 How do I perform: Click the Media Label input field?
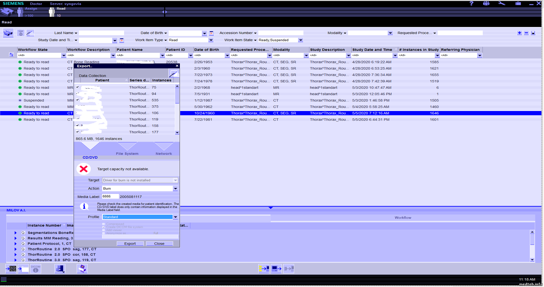pyautogui.click(x=110, y=196)
